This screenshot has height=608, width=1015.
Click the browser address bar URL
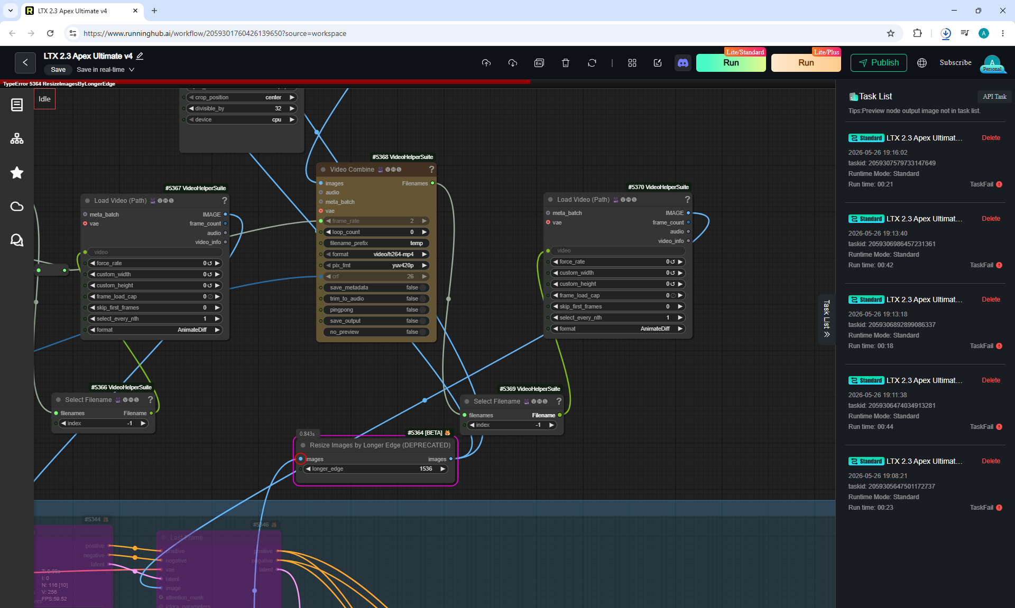(x=215, y=33)
